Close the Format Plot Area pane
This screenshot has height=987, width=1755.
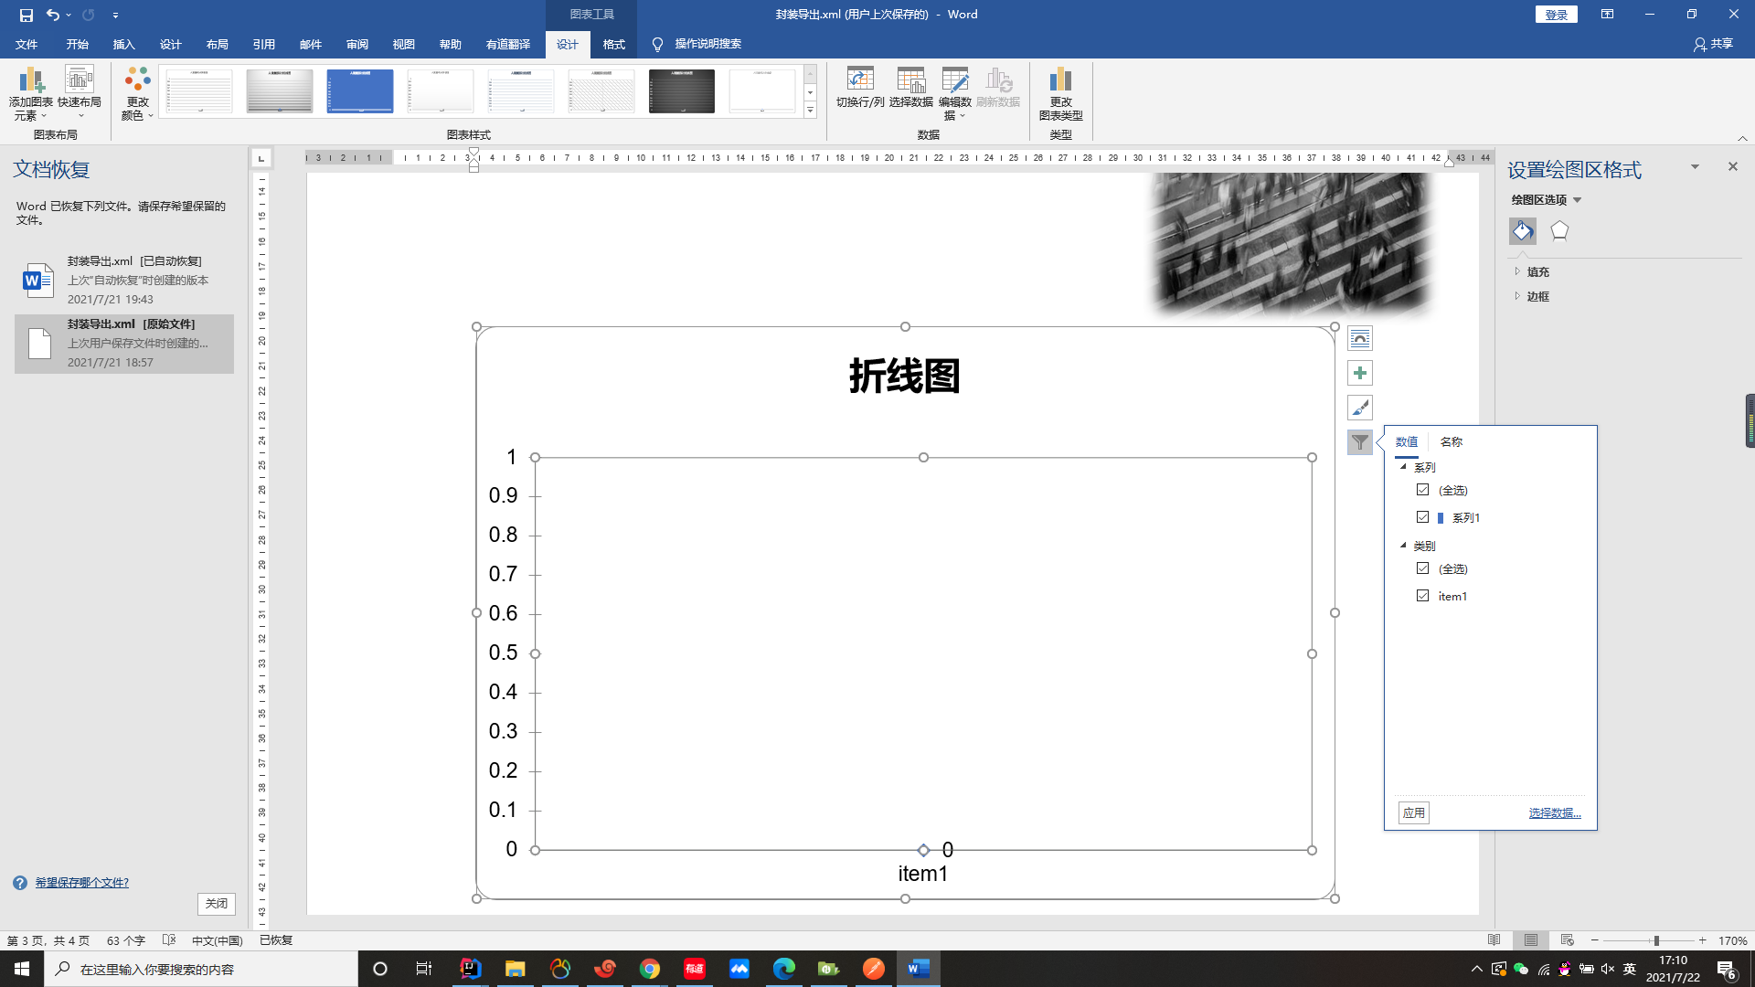(1732, 166)
